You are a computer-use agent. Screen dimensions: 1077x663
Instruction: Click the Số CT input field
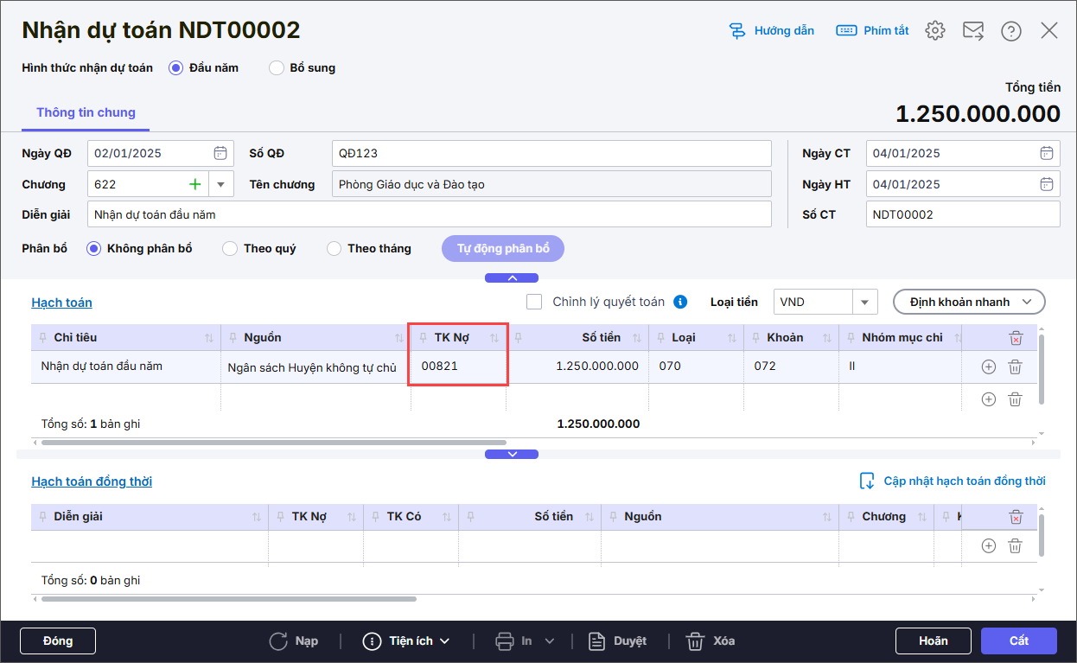963,214
